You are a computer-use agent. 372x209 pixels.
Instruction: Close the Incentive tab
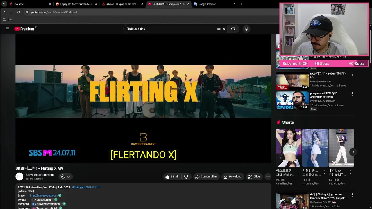(x=50, y=4)
